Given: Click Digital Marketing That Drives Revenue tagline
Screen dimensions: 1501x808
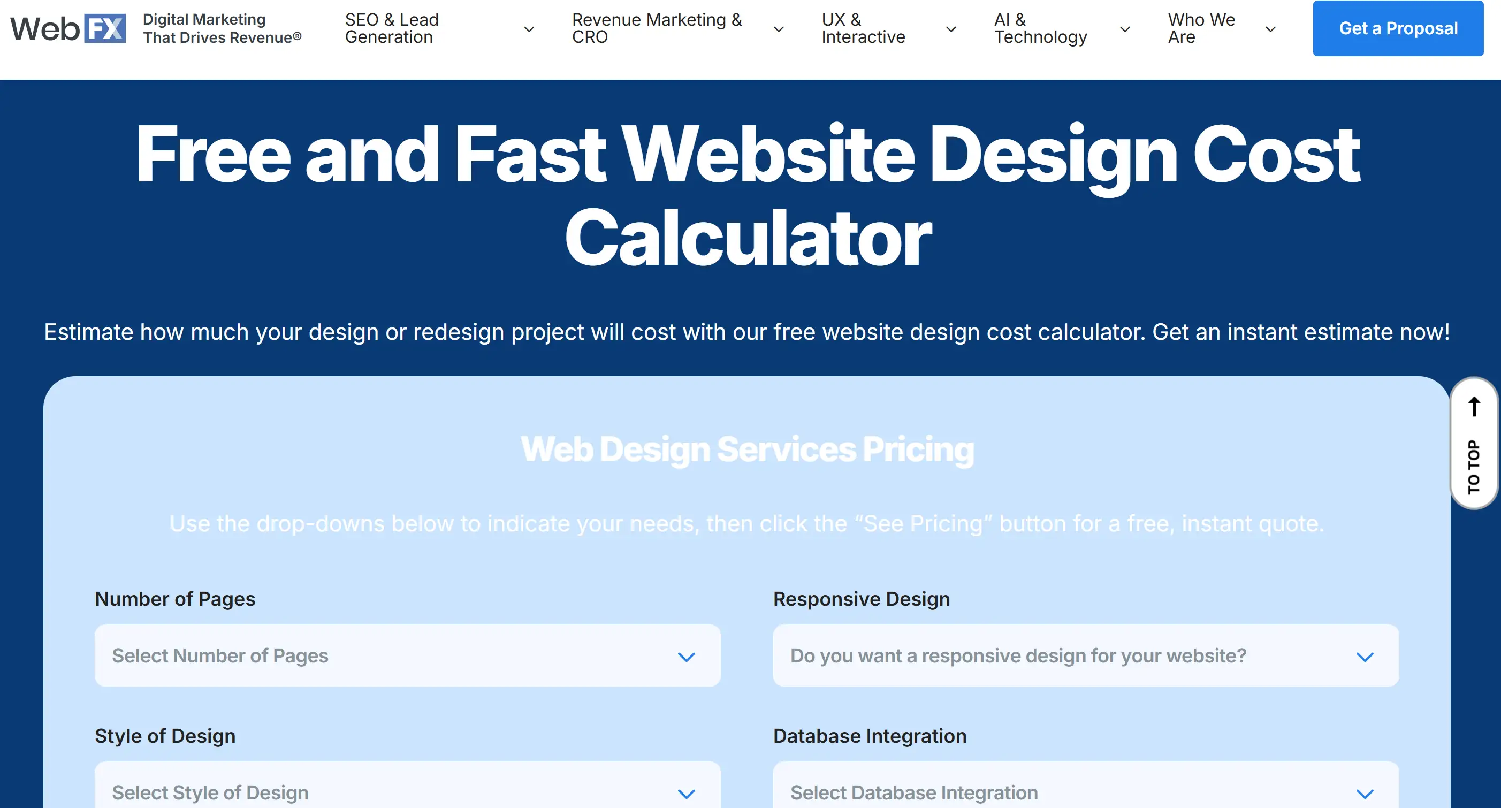Looking at the screenshot, I should (222, 28).
